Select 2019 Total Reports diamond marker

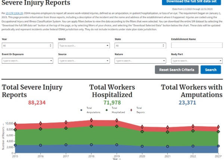117,120
